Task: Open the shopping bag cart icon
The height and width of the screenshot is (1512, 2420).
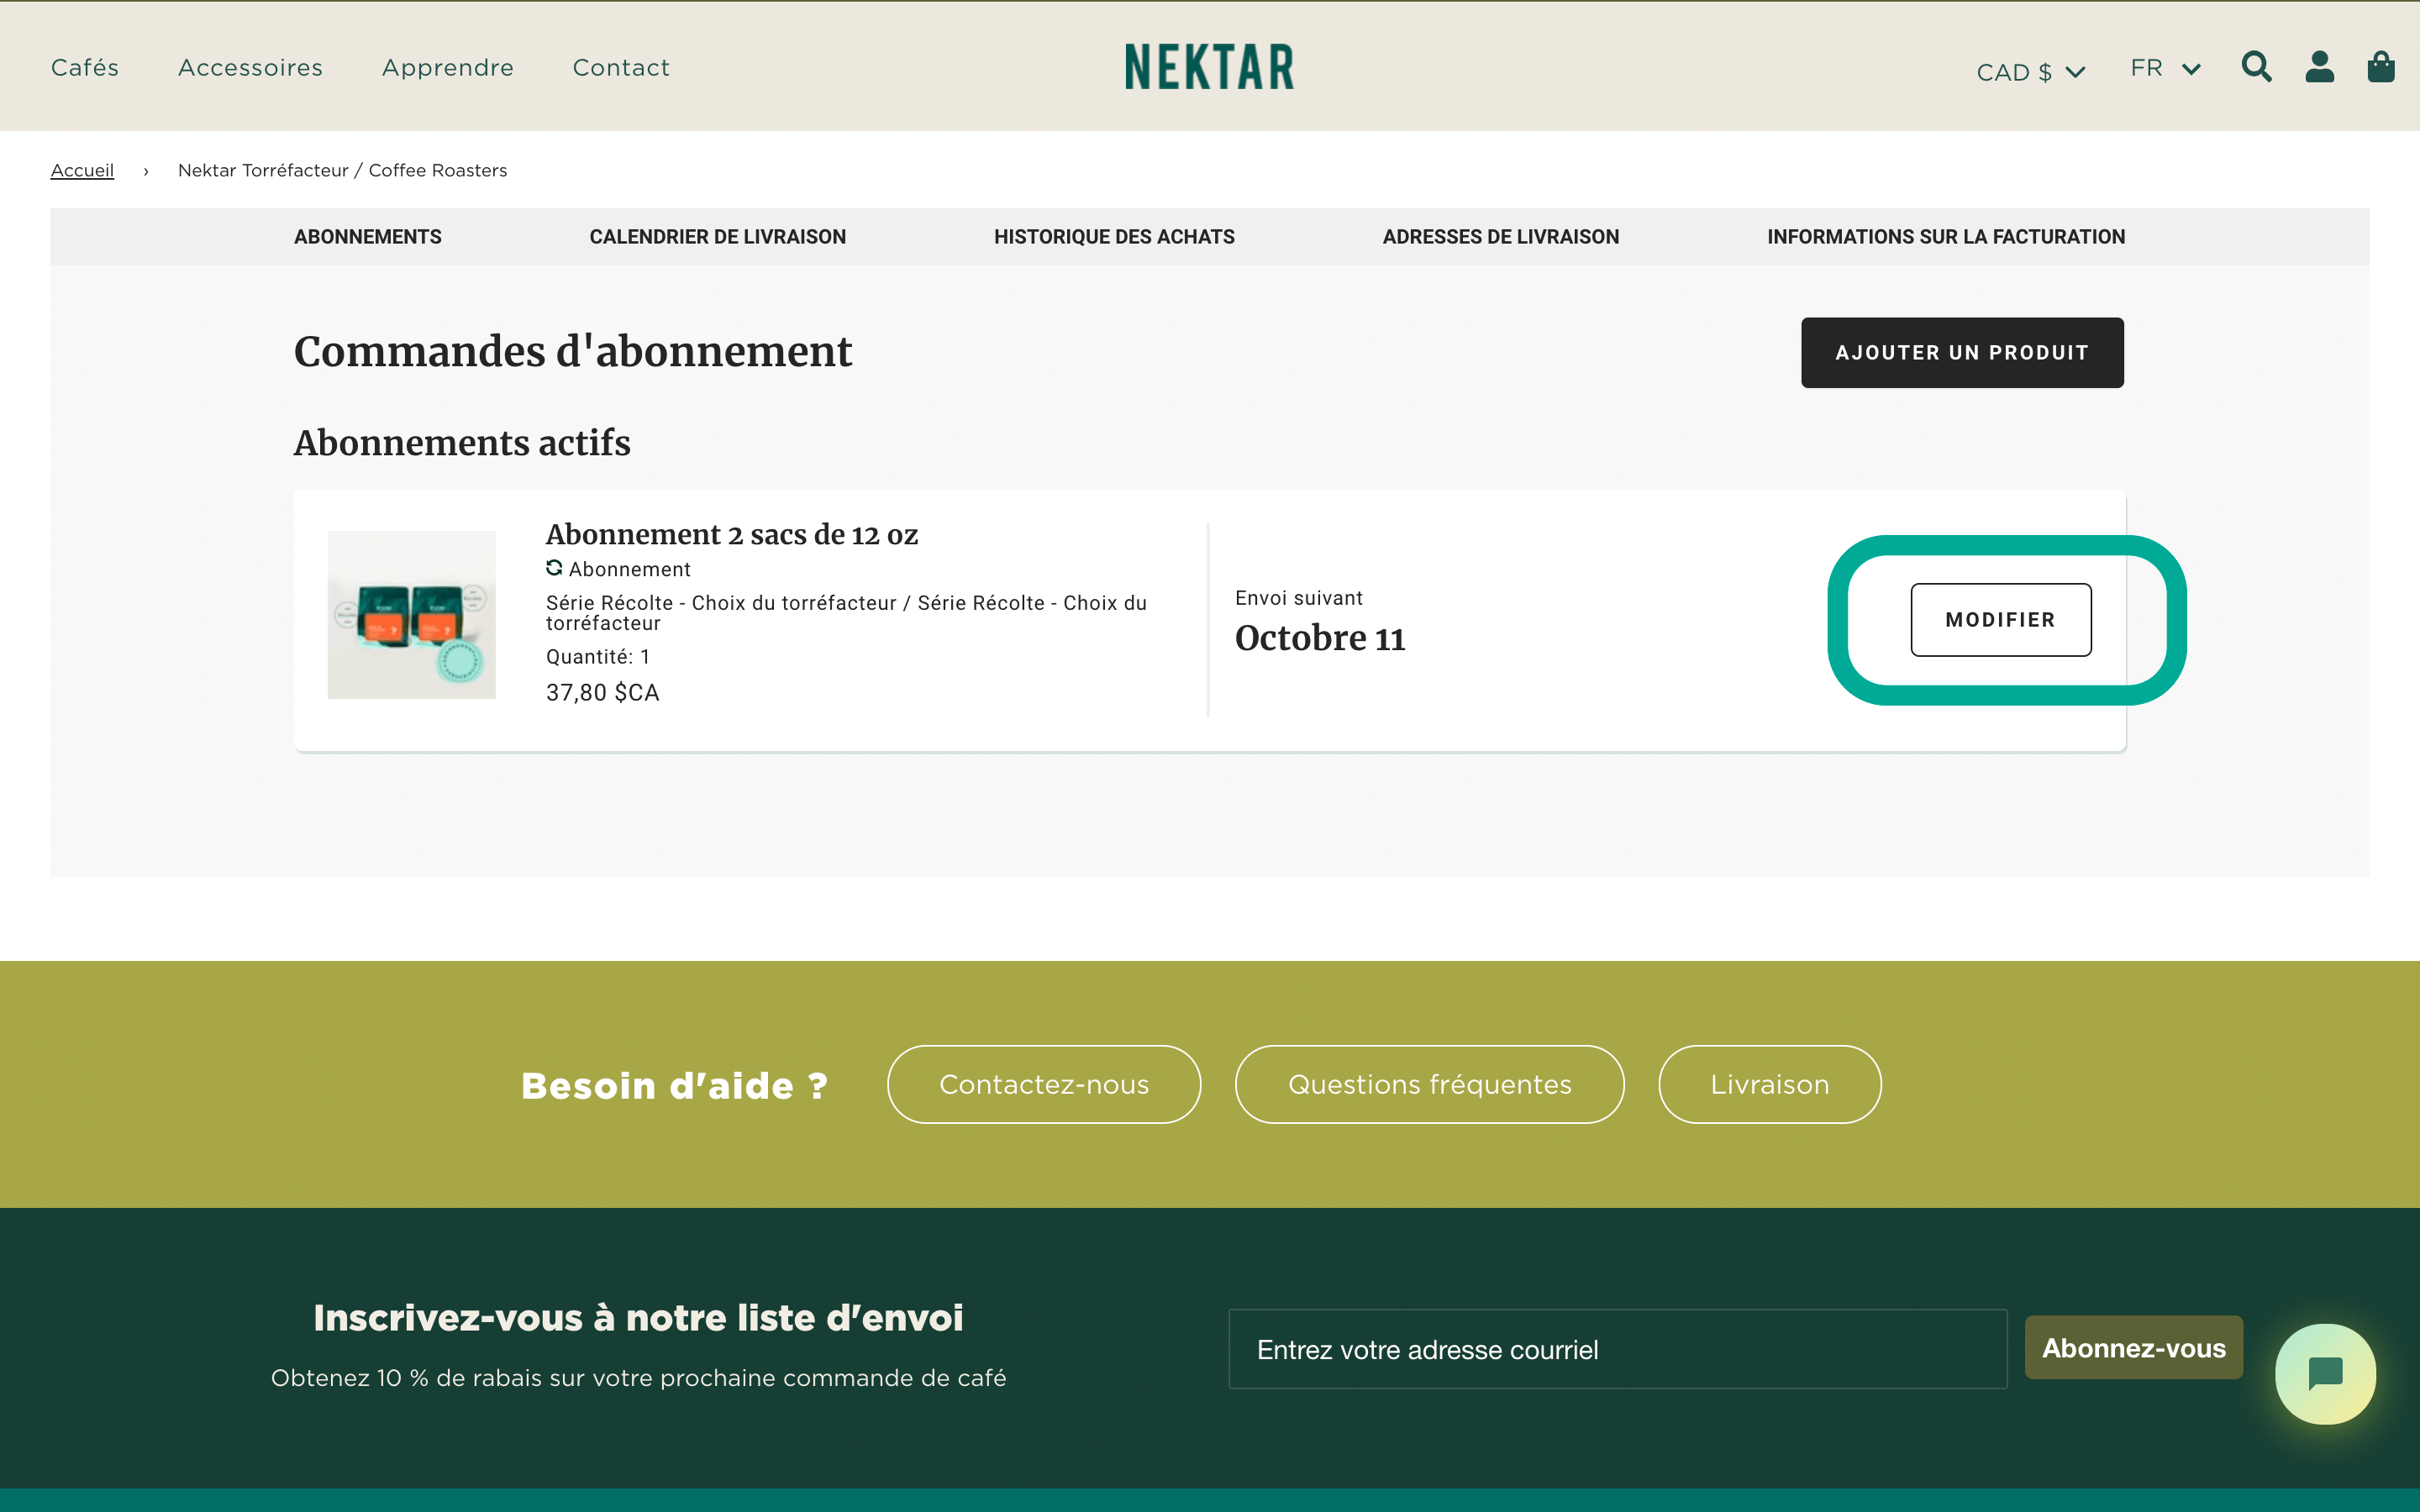Action: coord(2381,67)
